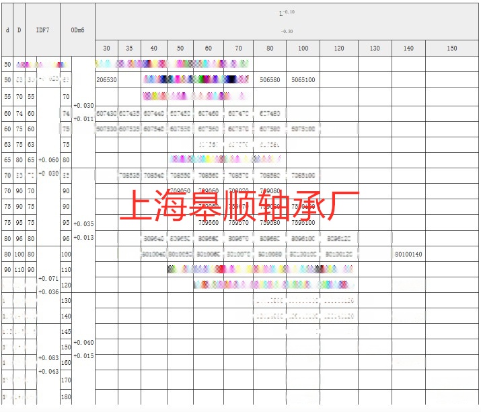Select the +0.060 tolerance value
The height and width of the screenshot is (412, 481).
click(48, 160)
